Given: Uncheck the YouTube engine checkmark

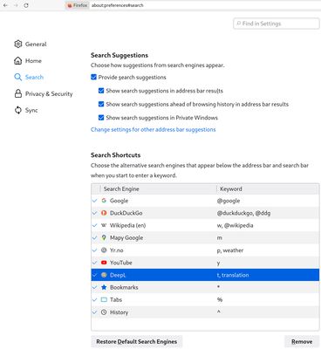Looking at the screenshot, I should click(94, 263).
